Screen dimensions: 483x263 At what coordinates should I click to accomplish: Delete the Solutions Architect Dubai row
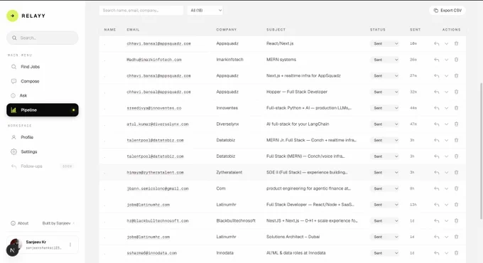456,237
